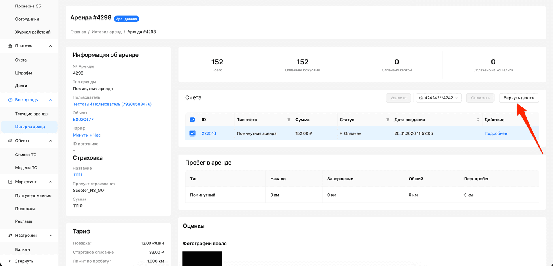Collapse the Платежи section chevron
This screenshot has height=266, width=553.
pyautogui.click(x=51, y=46)
